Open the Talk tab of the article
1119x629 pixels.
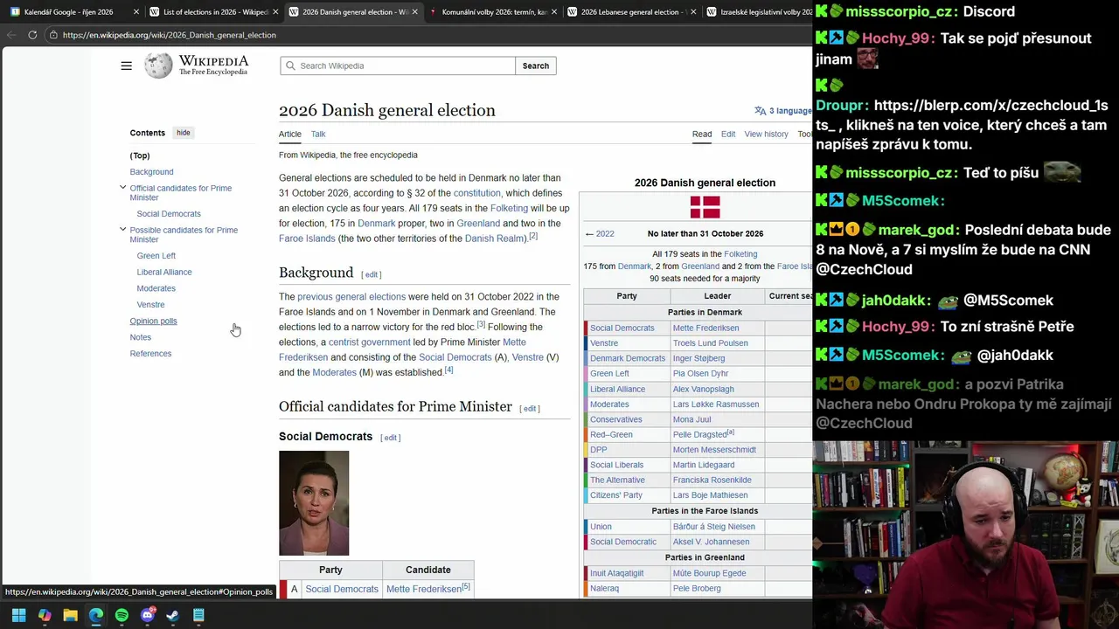(318, 135)
